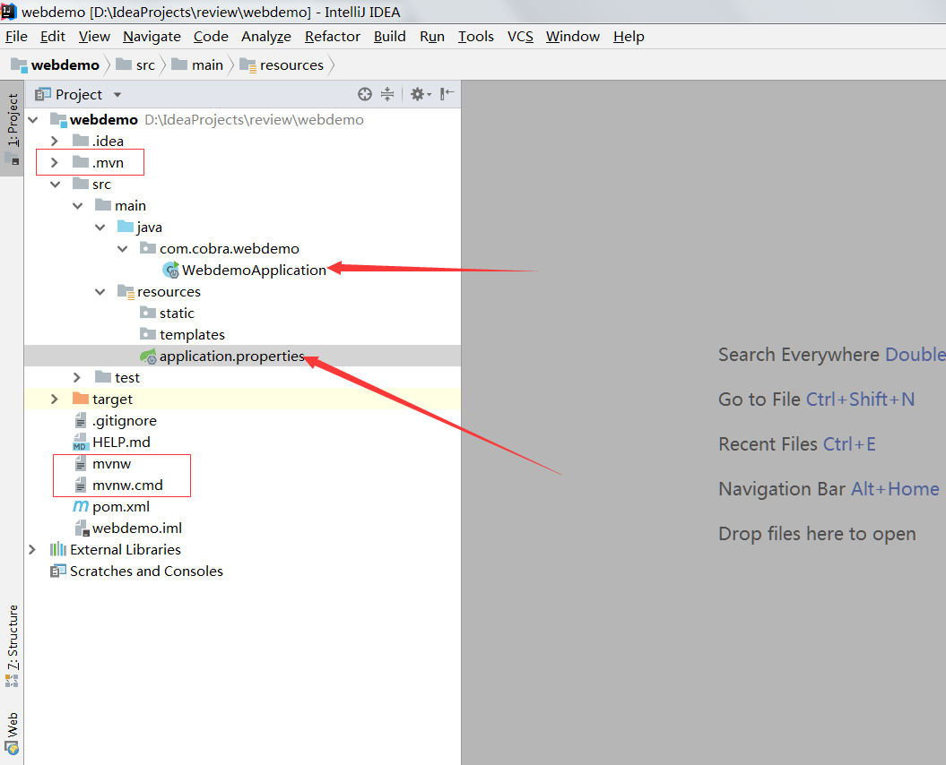946x765 pixels.
Task: Select application.properties file row
Action: pyautogui.click(x=242, y=356)
